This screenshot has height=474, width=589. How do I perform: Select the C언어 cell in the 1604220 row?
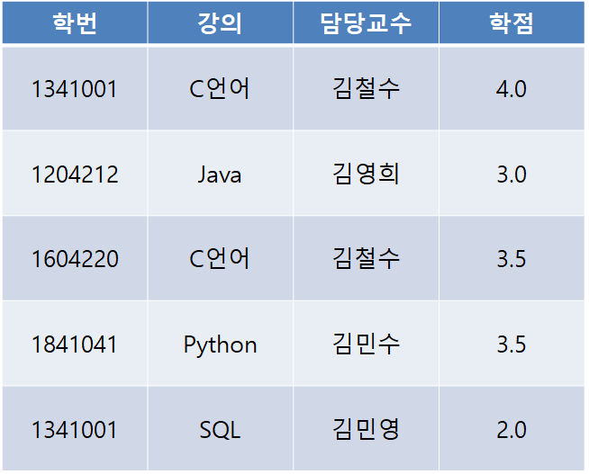pos(220,258)
